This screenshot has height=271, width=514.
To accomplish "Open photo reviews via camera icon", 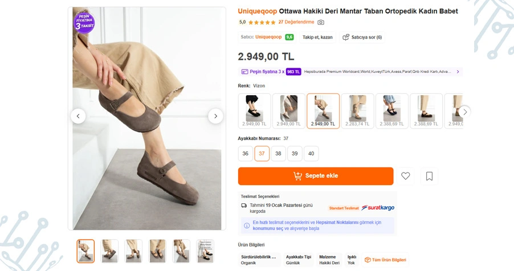I will pos(321,22).
